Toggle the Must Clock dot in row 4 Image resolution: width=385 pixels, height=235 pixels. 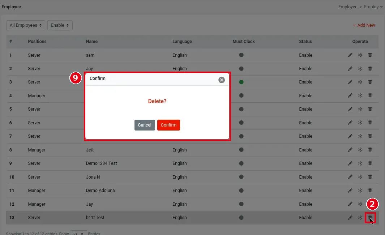pyautogui.click(x=241, y=95)
